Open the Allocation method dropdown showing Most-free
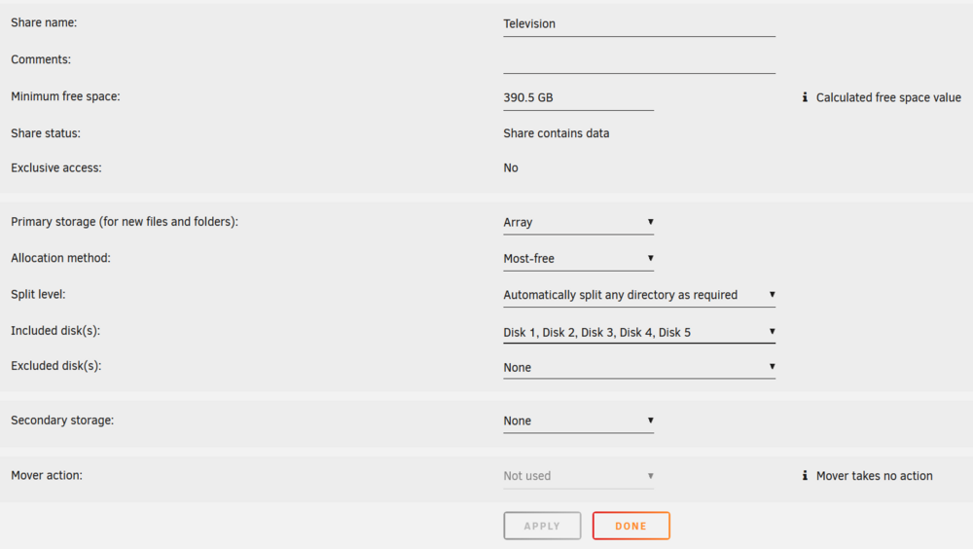The image size is (973, 549). [x=578, y=258]
